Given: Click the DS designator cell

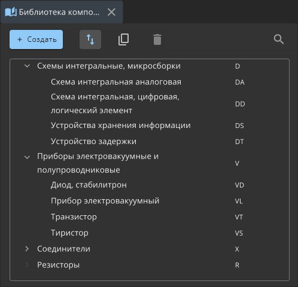Looking at the screenshot, I should click(x=239, y=126).
